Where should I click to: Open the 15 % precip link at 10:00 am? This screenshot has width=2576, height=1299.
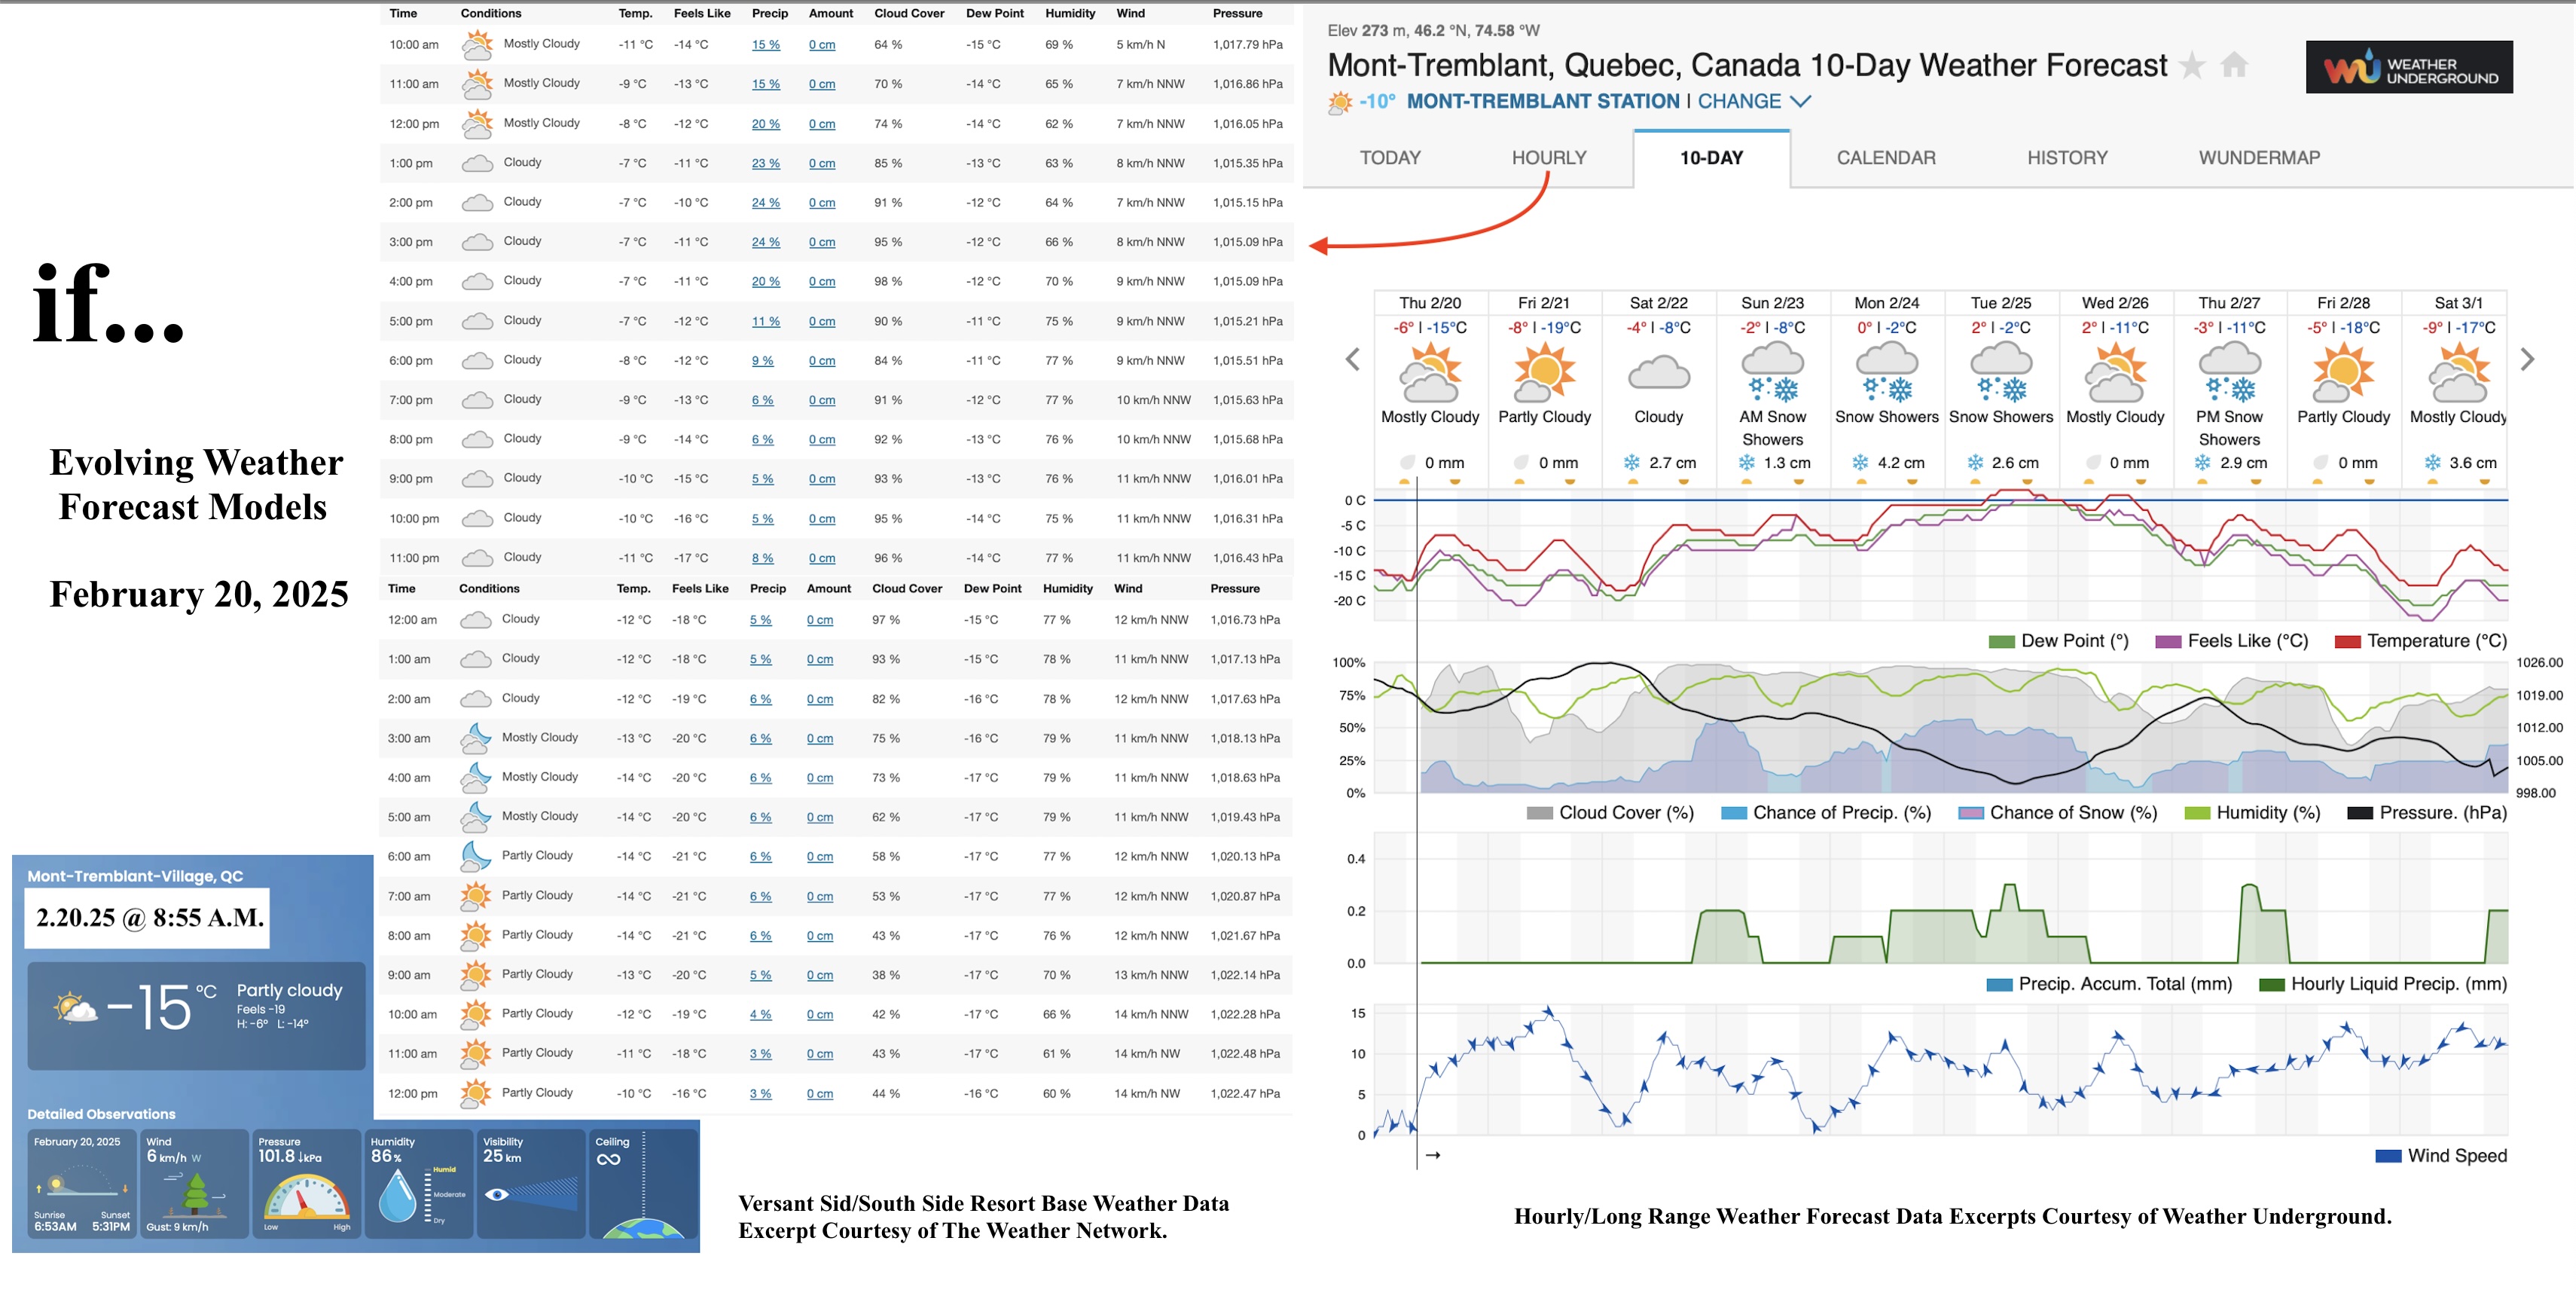pos(766,45)
